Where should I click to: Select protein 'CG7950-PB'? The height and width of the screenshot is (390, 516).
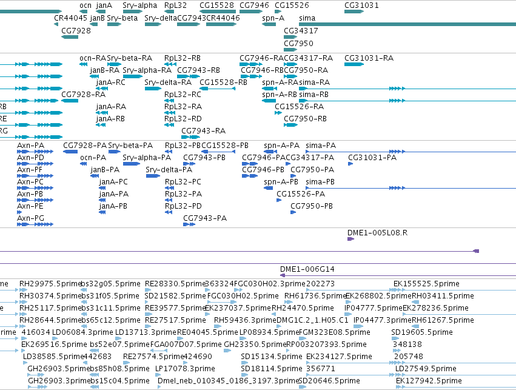click(x=312, y=206)
